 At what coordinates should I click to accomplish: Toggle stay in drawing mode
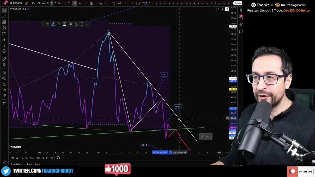4,78
